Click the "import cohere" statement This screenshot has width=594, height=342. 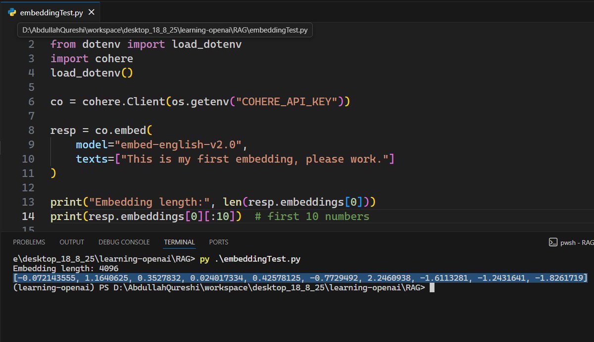click(x=92, y=59)
